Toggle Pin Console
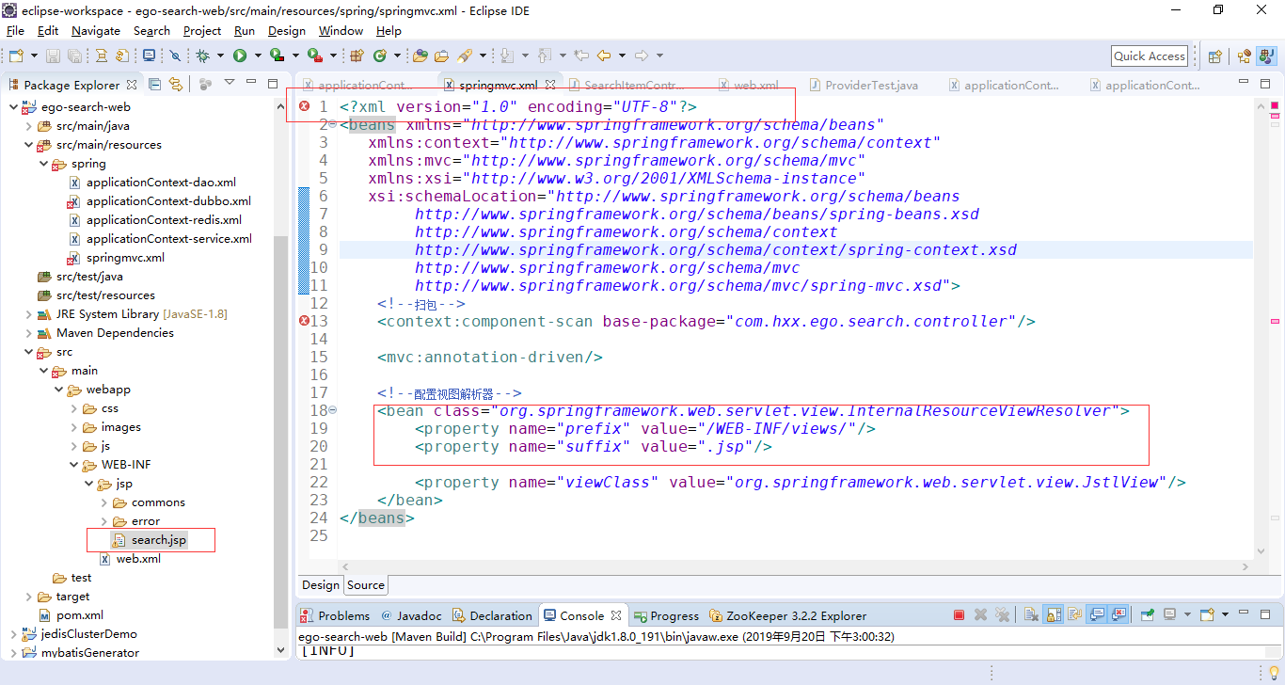 click(1148, 615)
